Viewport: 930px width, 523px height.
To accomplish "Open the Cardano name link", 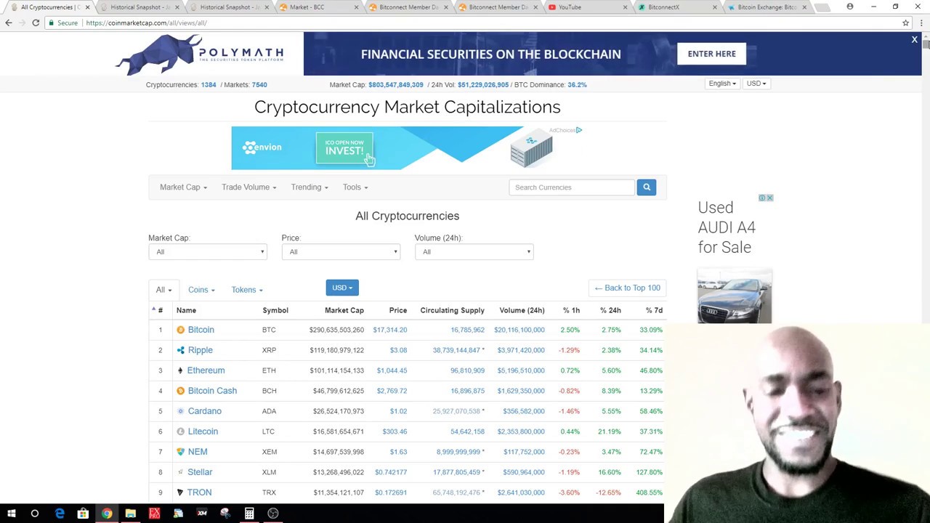I will coord(204,411).
